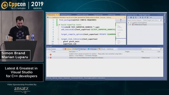
Task: Click the Error List clear filter icon
Action: click(99, 49)
